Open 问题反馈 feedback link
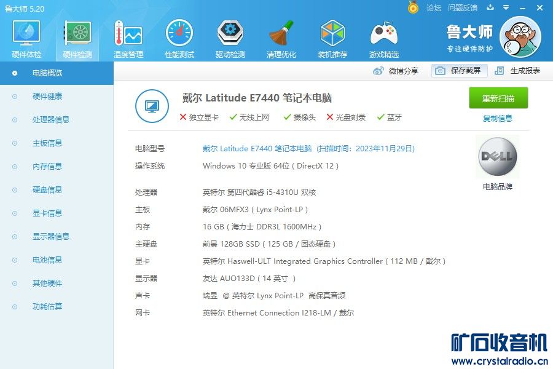553x369 pixels. 463,8
